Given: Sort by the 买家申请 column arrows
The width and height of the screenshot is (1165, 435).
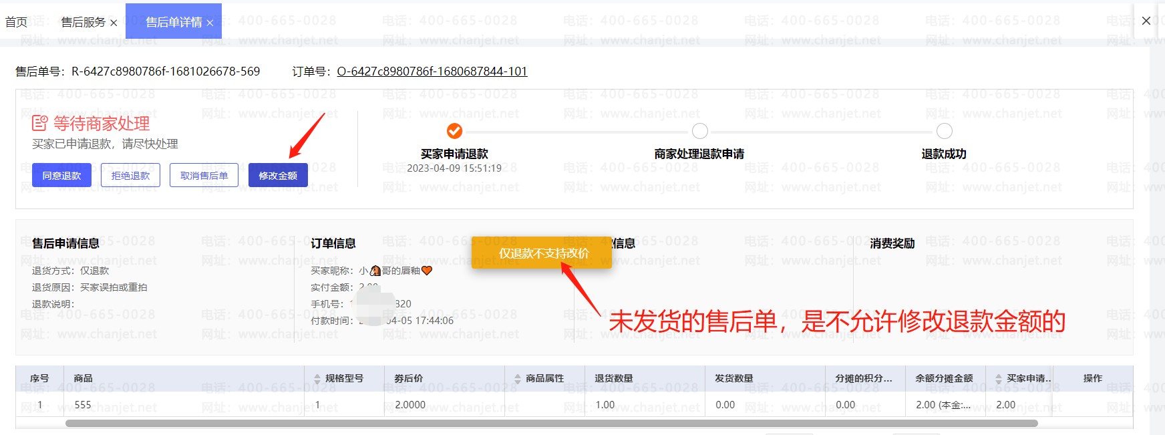Looking at the screenshot, I should (998, 378).
